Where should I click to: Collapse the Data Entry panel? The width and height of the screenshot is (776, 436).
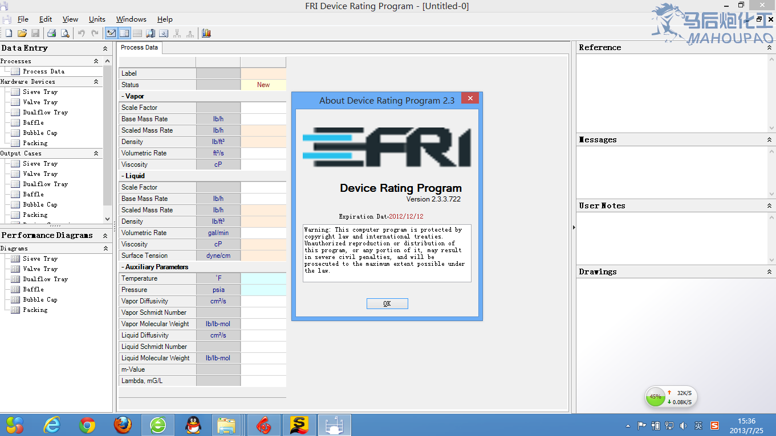point(105,49)
